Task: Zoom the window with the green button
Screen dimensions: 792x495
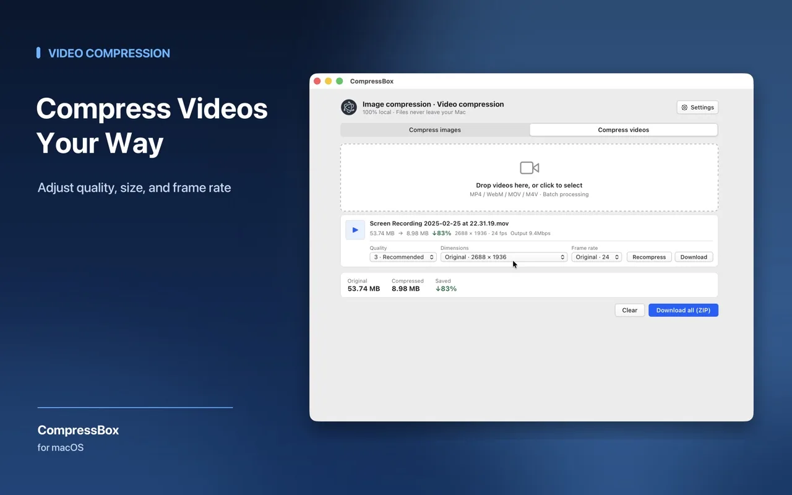Action: point(340,81)
